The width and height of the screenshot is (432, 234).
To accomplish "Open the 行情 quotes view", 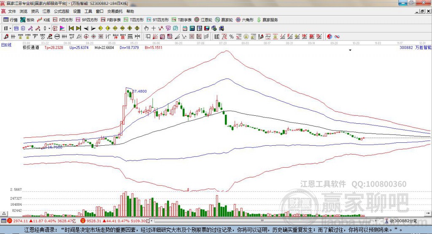I will coord(10,19).
